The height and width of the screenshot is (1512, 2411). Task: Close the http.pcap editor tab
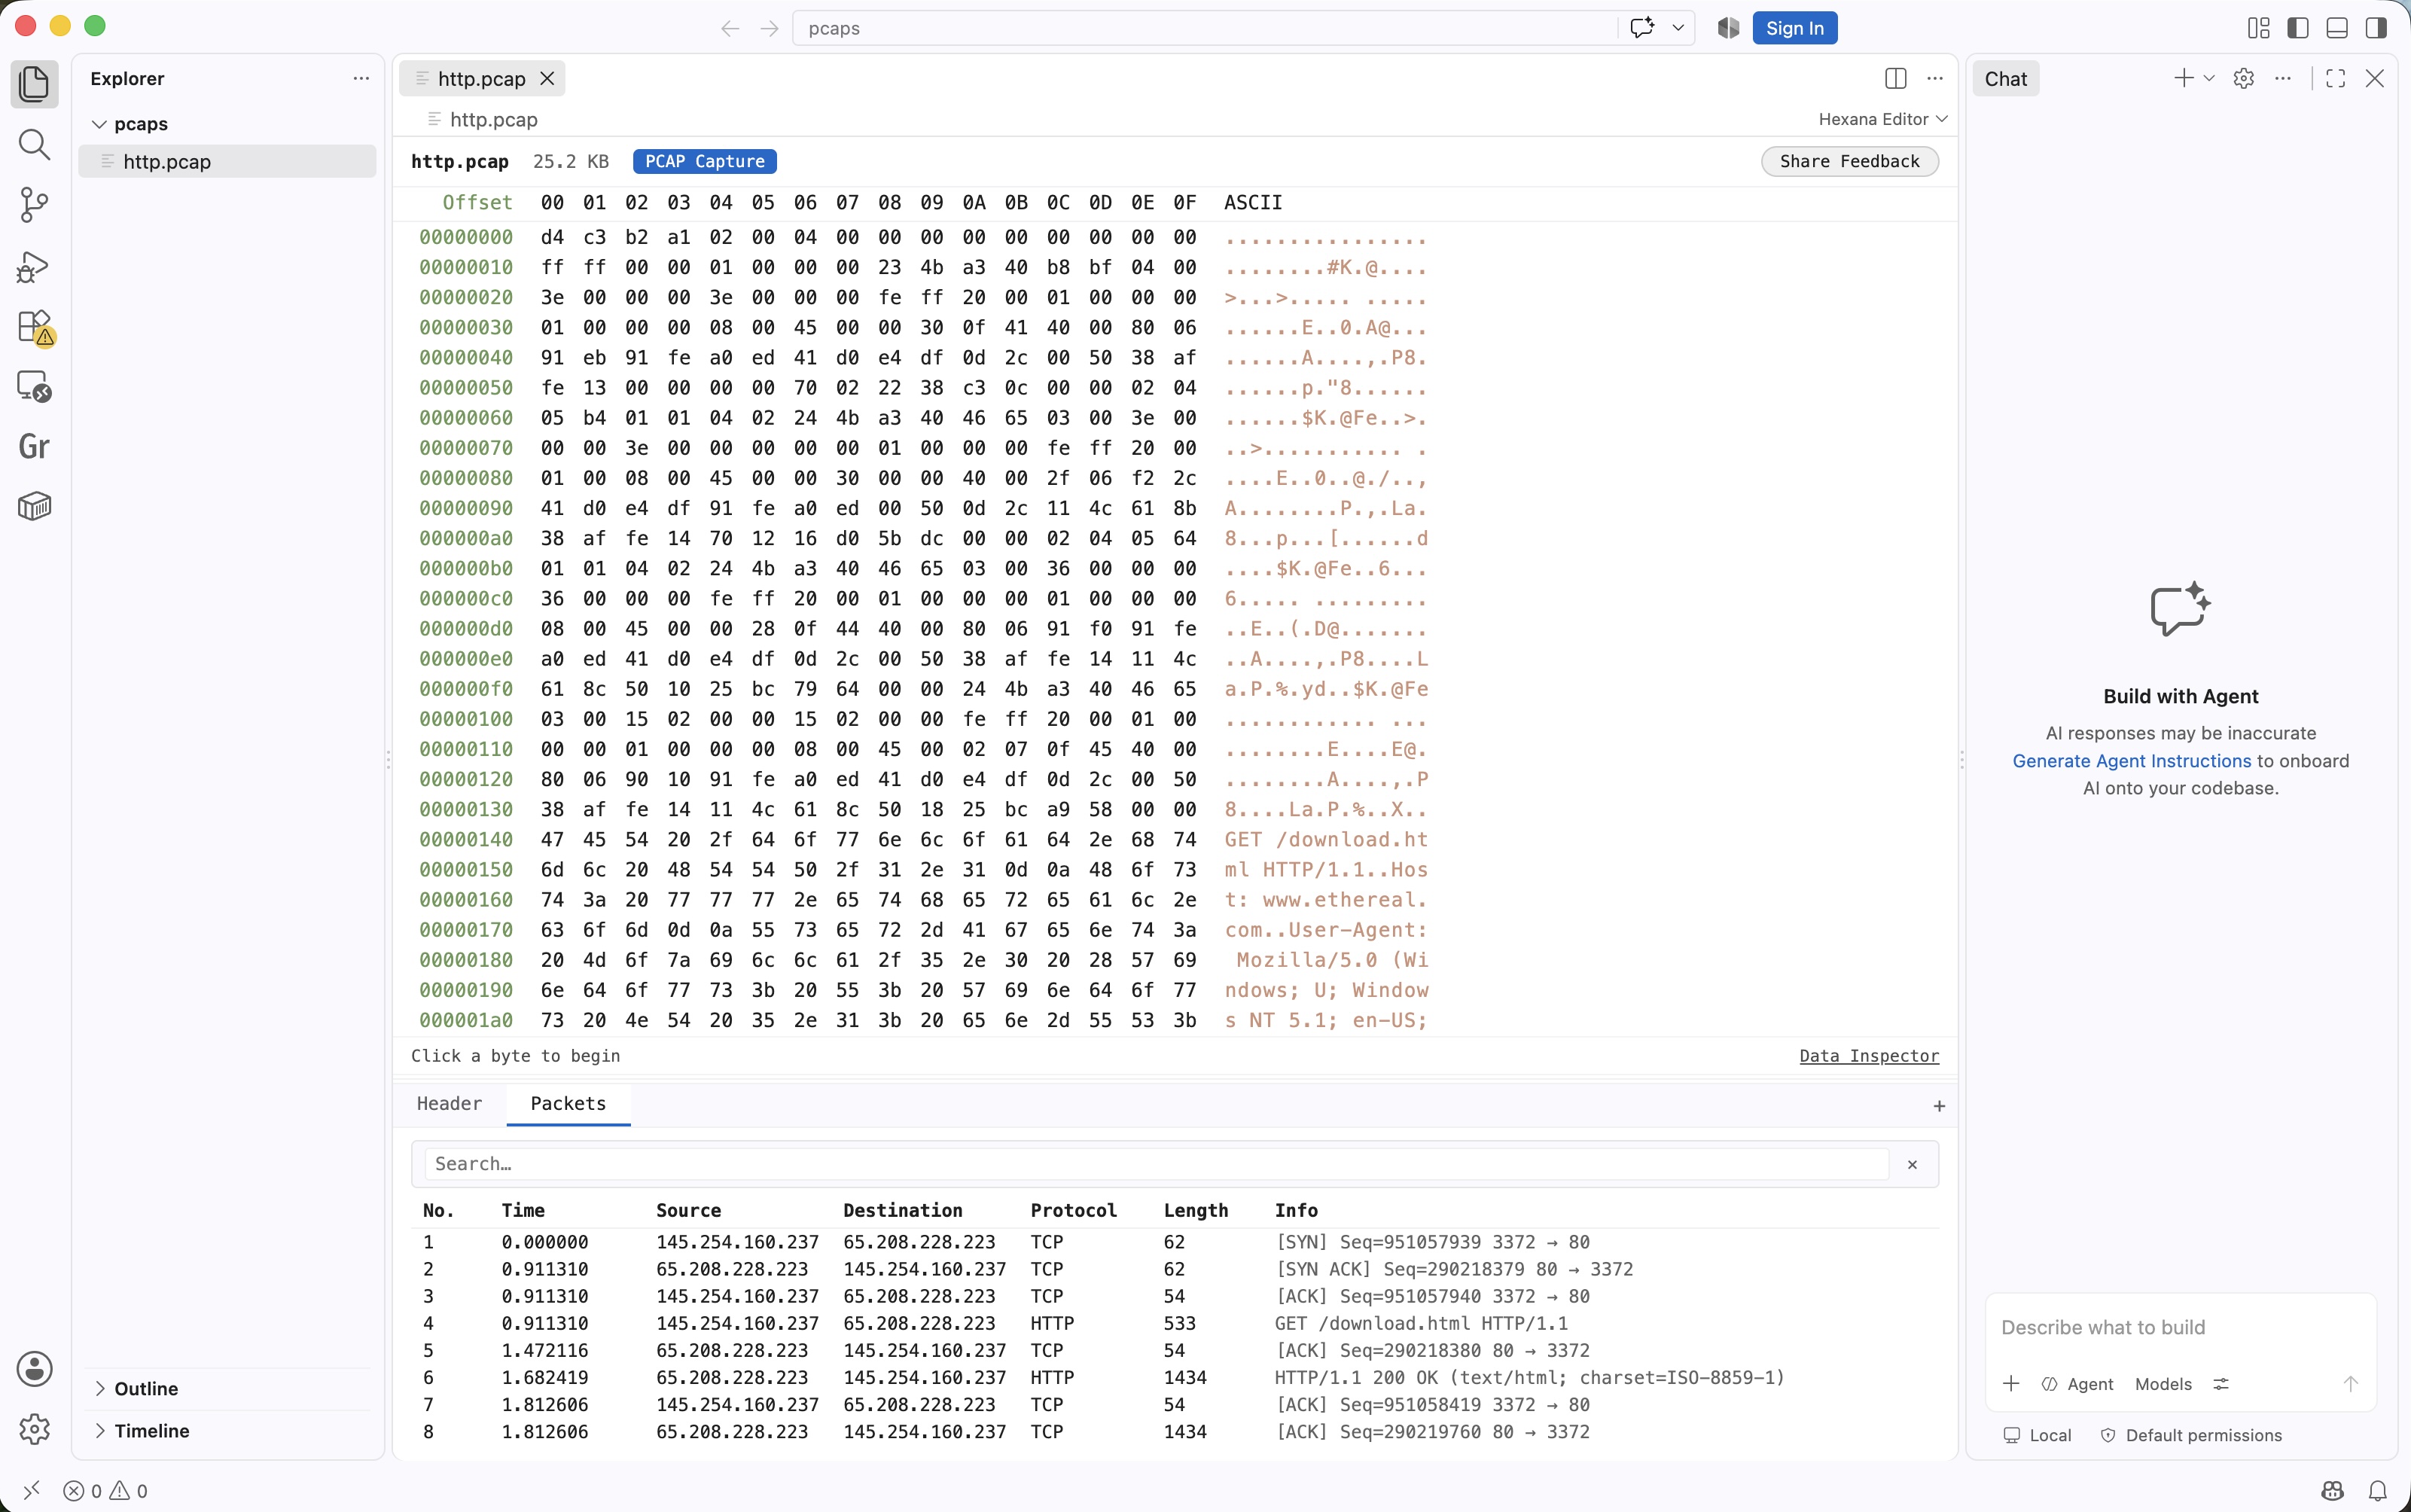point(547,78)
